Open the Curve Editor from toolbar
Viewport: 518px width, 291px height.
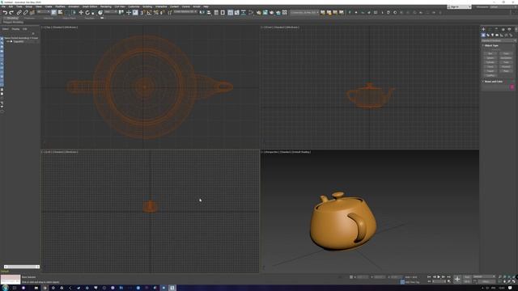[x=237, y=13]
